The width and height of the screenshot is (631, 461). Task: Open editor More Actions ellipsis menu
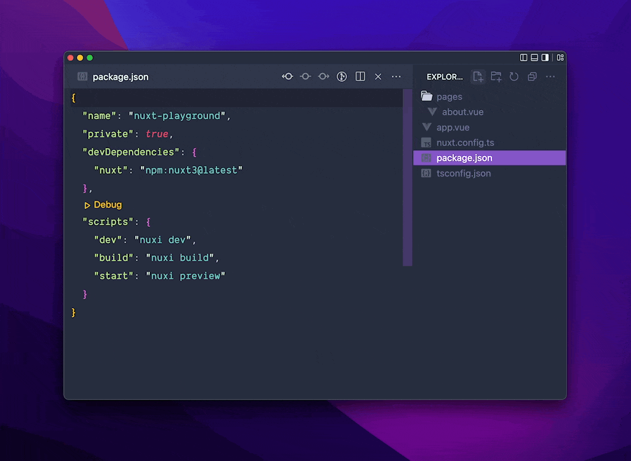tap(396, 77)
